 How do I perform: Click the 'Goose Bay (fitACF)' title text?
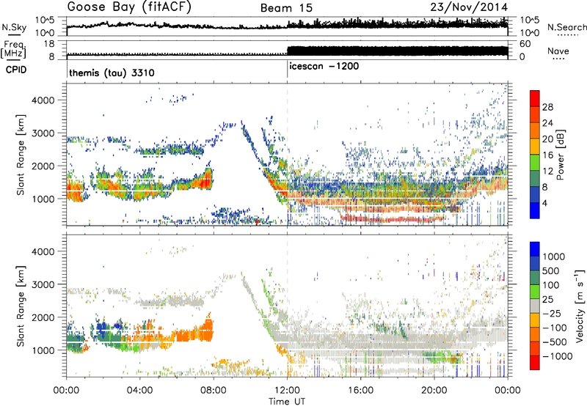(x=129, y=7)
